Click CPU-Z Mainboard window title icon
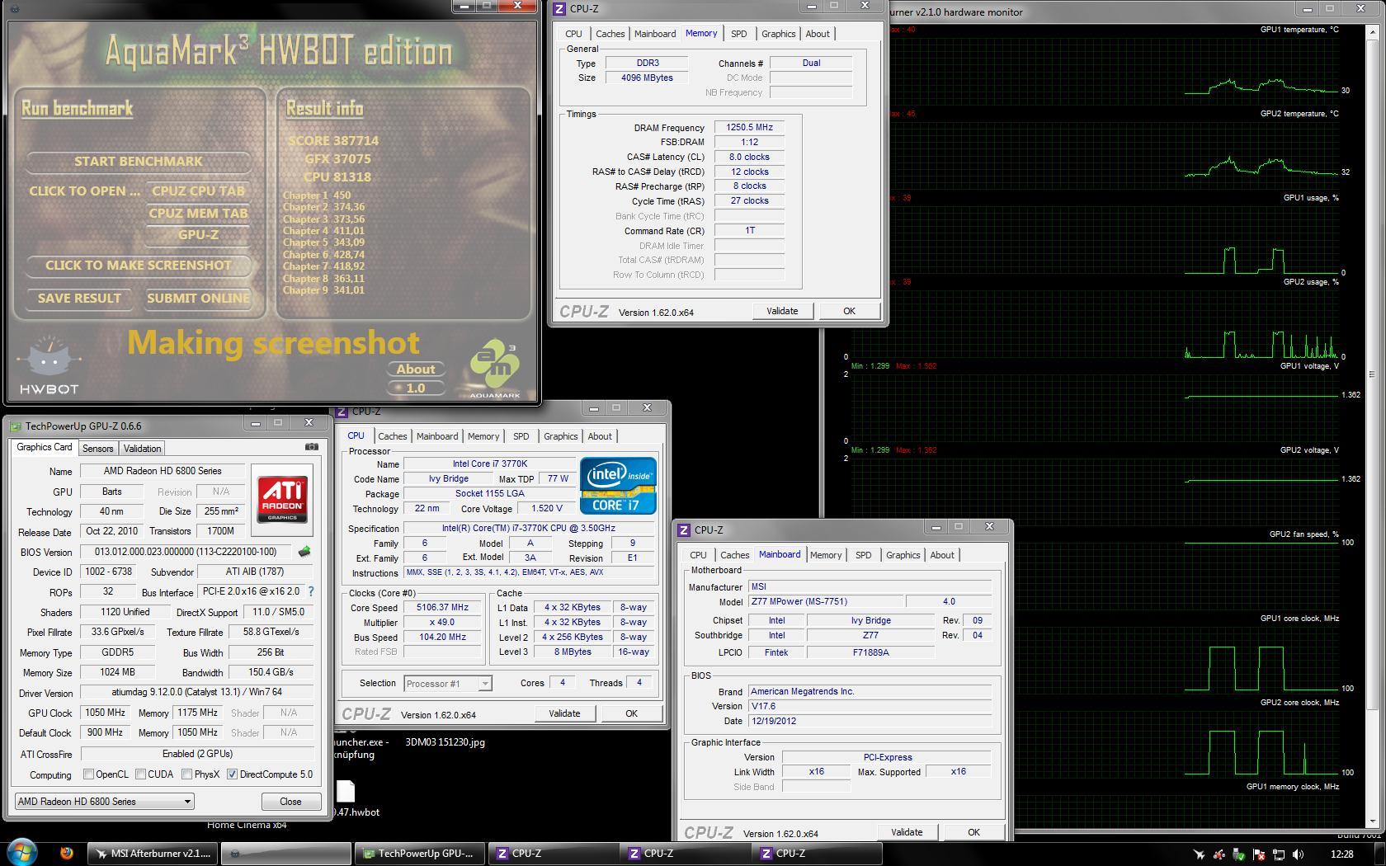The height and width of the screenshot is (866, 1386). click(x=685, y=530)
